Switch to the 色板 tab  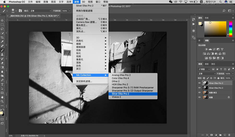pyautogui.click(x=207, y=18)
